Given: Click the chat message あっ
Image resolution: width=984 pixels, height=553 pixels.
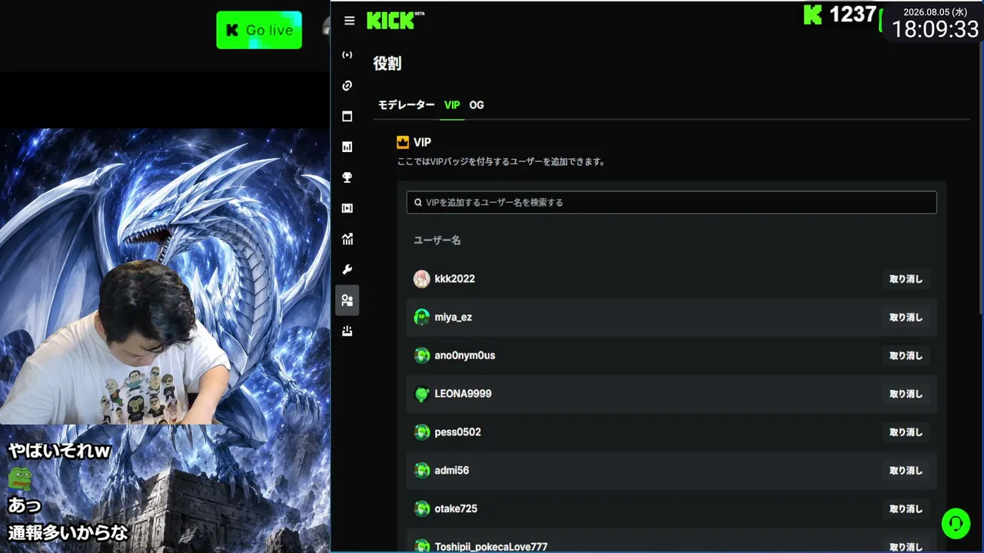Looking at the screenshot, I should tap(25, 505).
